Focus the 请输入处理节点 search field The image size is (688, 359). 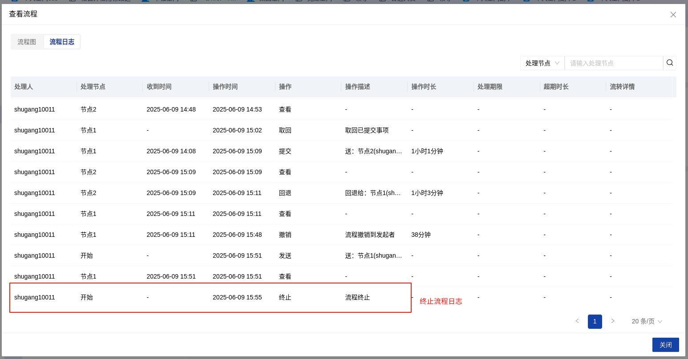coord(613,63)
